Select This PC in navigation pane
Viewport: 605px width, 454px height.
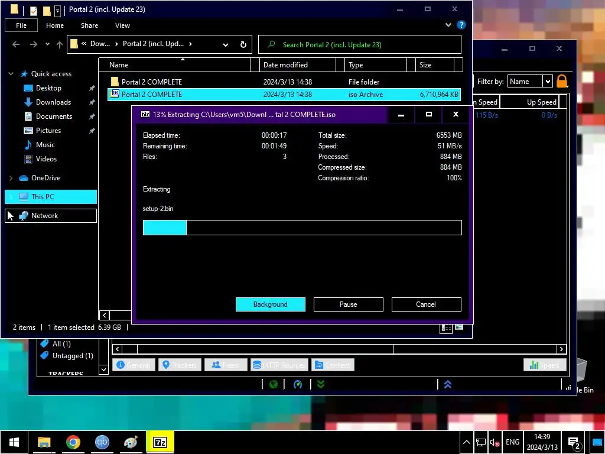pyautogui.click(x=51, y=197)
